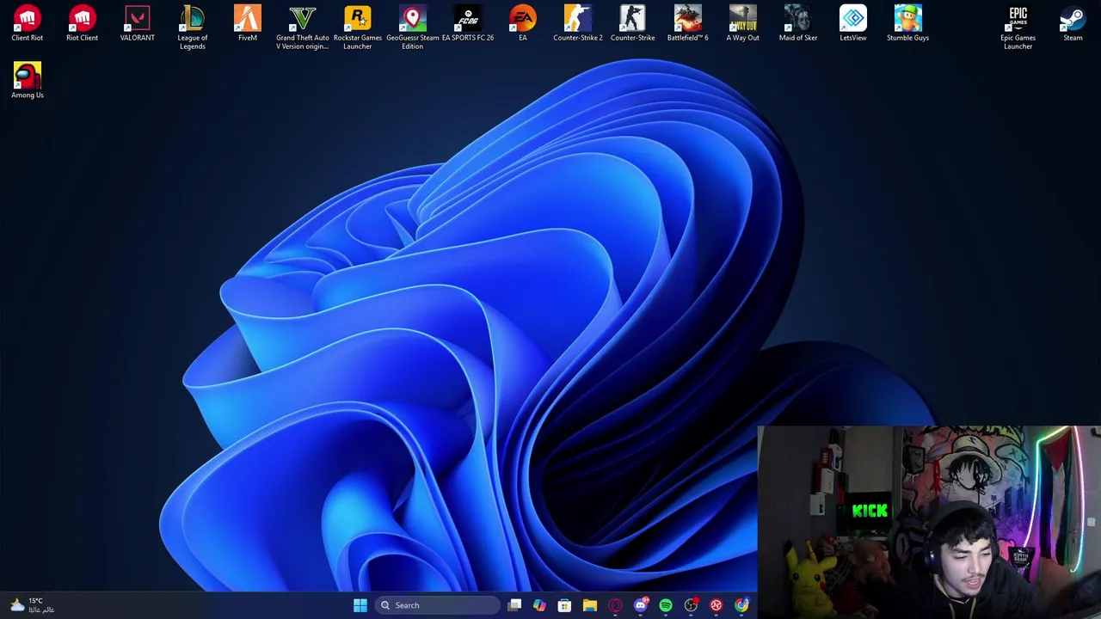Open the weather widget showing 15°C
1101x619 pixels.
click(x=32, y=605)
